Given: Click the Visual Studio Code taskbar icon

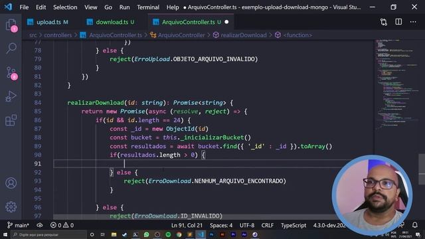Looking at the screenshot, I should pyautogui.click(x=201, y=234).
